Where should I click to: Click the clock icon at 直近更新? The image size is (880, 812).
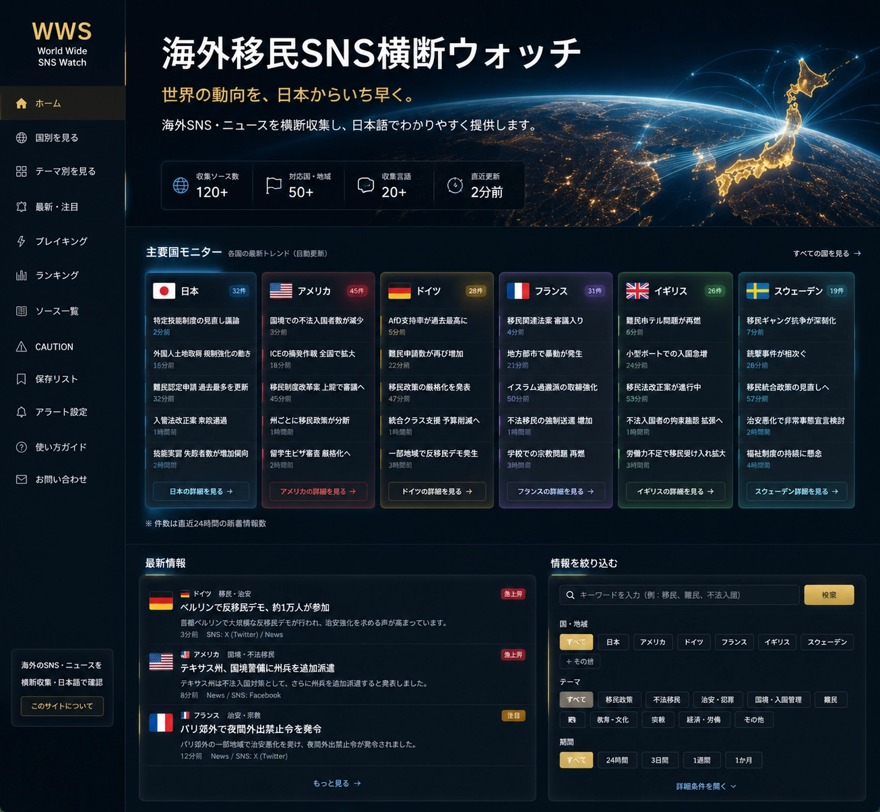pyautogui.click(x=455, y=185)
